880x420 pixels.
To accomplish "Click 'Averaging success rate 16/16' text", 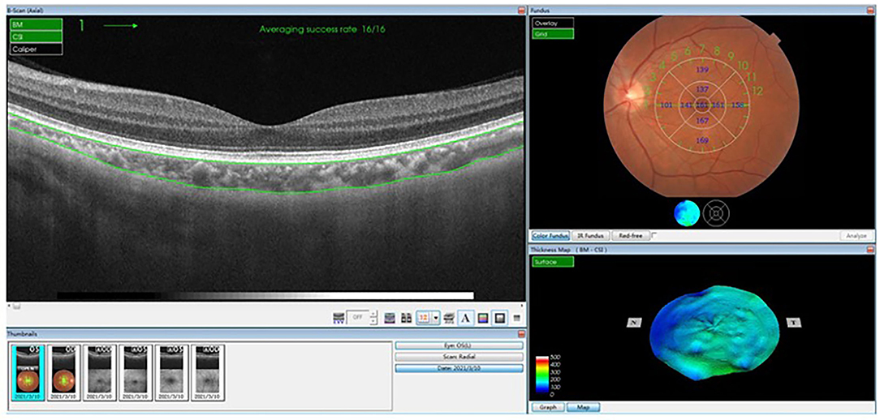I will coord(322,29).
